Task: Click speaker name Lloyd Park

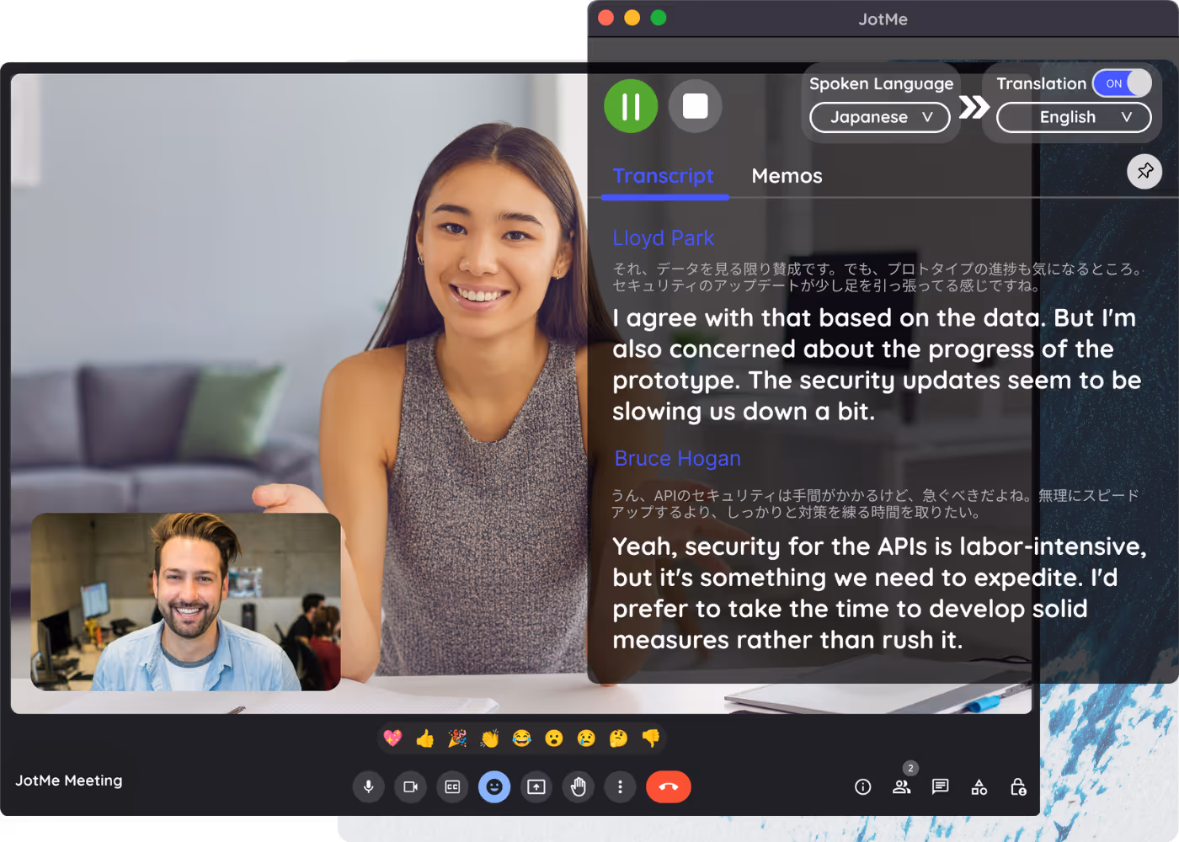Action: pyautogui.click(x=663, y=238)
